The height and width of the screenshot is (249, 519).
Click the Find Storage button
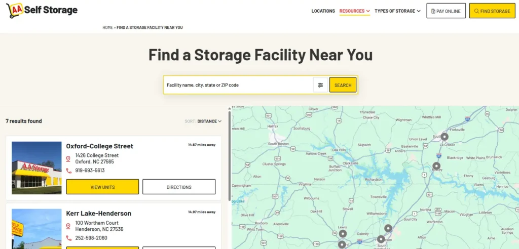point(492,11)
